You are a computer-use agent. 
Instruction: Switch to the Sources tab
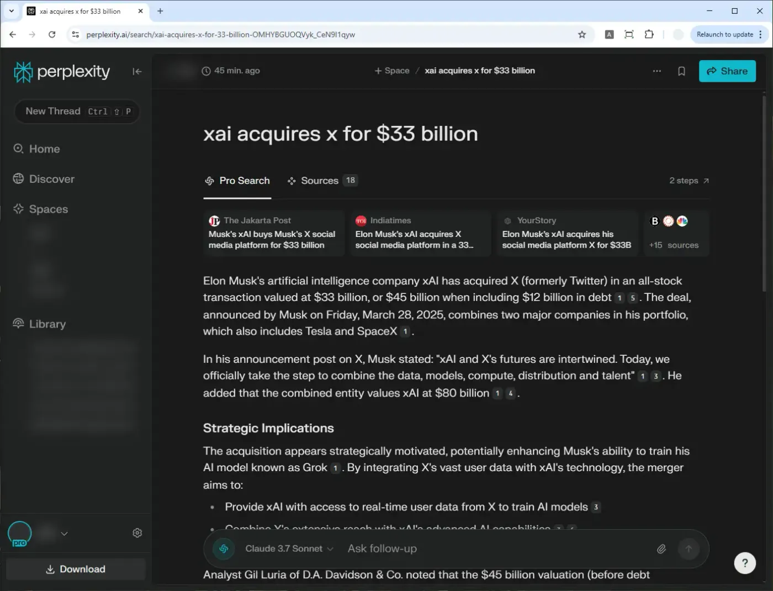coord(322,181)
